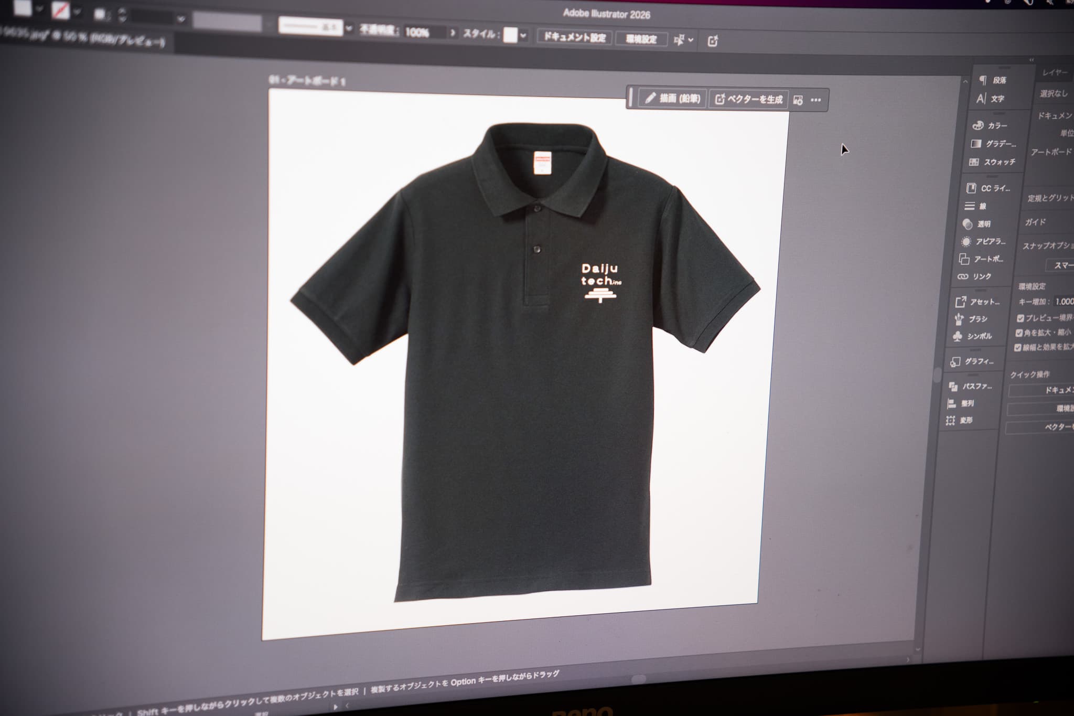The width and height of the screenshot is (1074, 716).
Task: Open the Color (カラー) palette panel
Action: pos(978,125)
